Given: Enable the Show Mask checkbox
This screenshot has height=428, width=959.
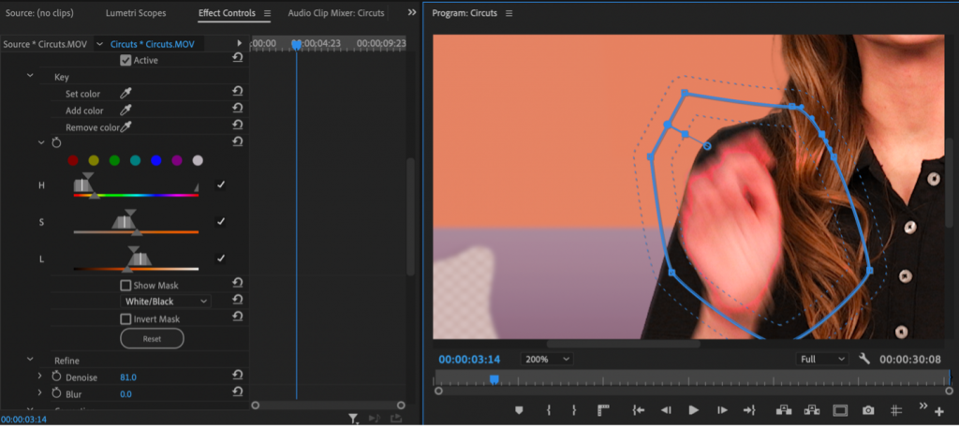Looking at the screenshot, I should [x=125, y=285].
